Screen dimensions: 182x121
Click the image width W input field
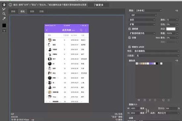(x=135, y=108)
